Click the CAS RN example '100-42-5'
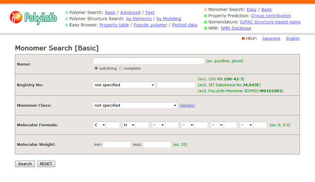The image size is (315, 182). (233, 79)
